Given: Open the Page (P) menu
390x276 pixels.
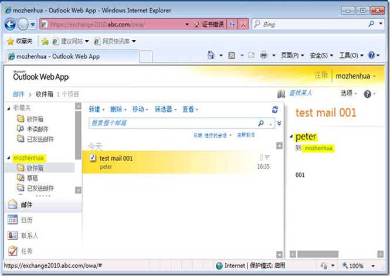Looking at the screenshot, I should [x=292, y=56].
